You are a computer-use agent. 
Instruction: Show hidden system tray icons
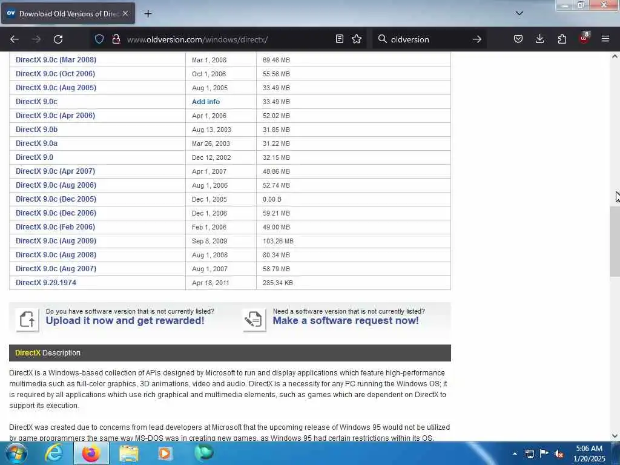pyautogui.click(x=515, y=453)
